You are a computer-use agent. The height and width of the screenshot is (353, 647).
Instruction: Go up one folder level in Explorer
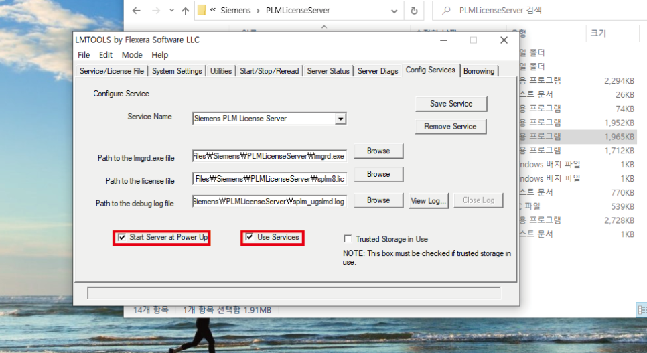click(186, 11)
